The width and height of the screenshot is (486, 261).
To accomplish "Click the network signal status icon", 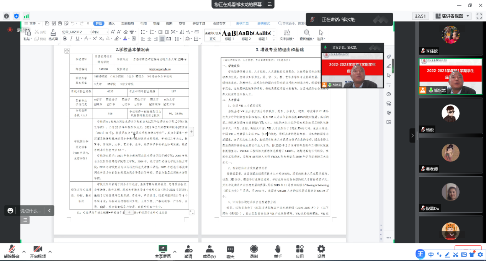I will pos(26,16).
